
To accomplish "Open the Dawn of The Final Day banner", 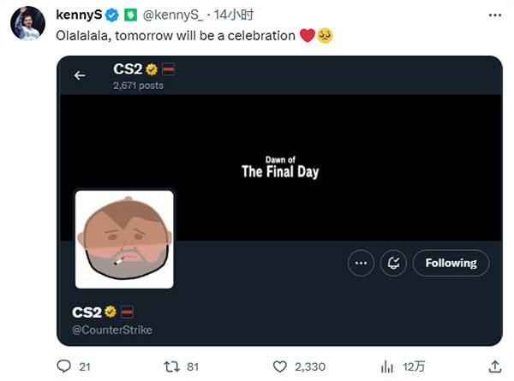I will pyautogui.click(x=280, y=167).
